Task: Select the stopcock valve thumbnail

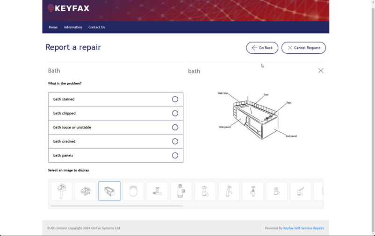Action: pos(252,191)
